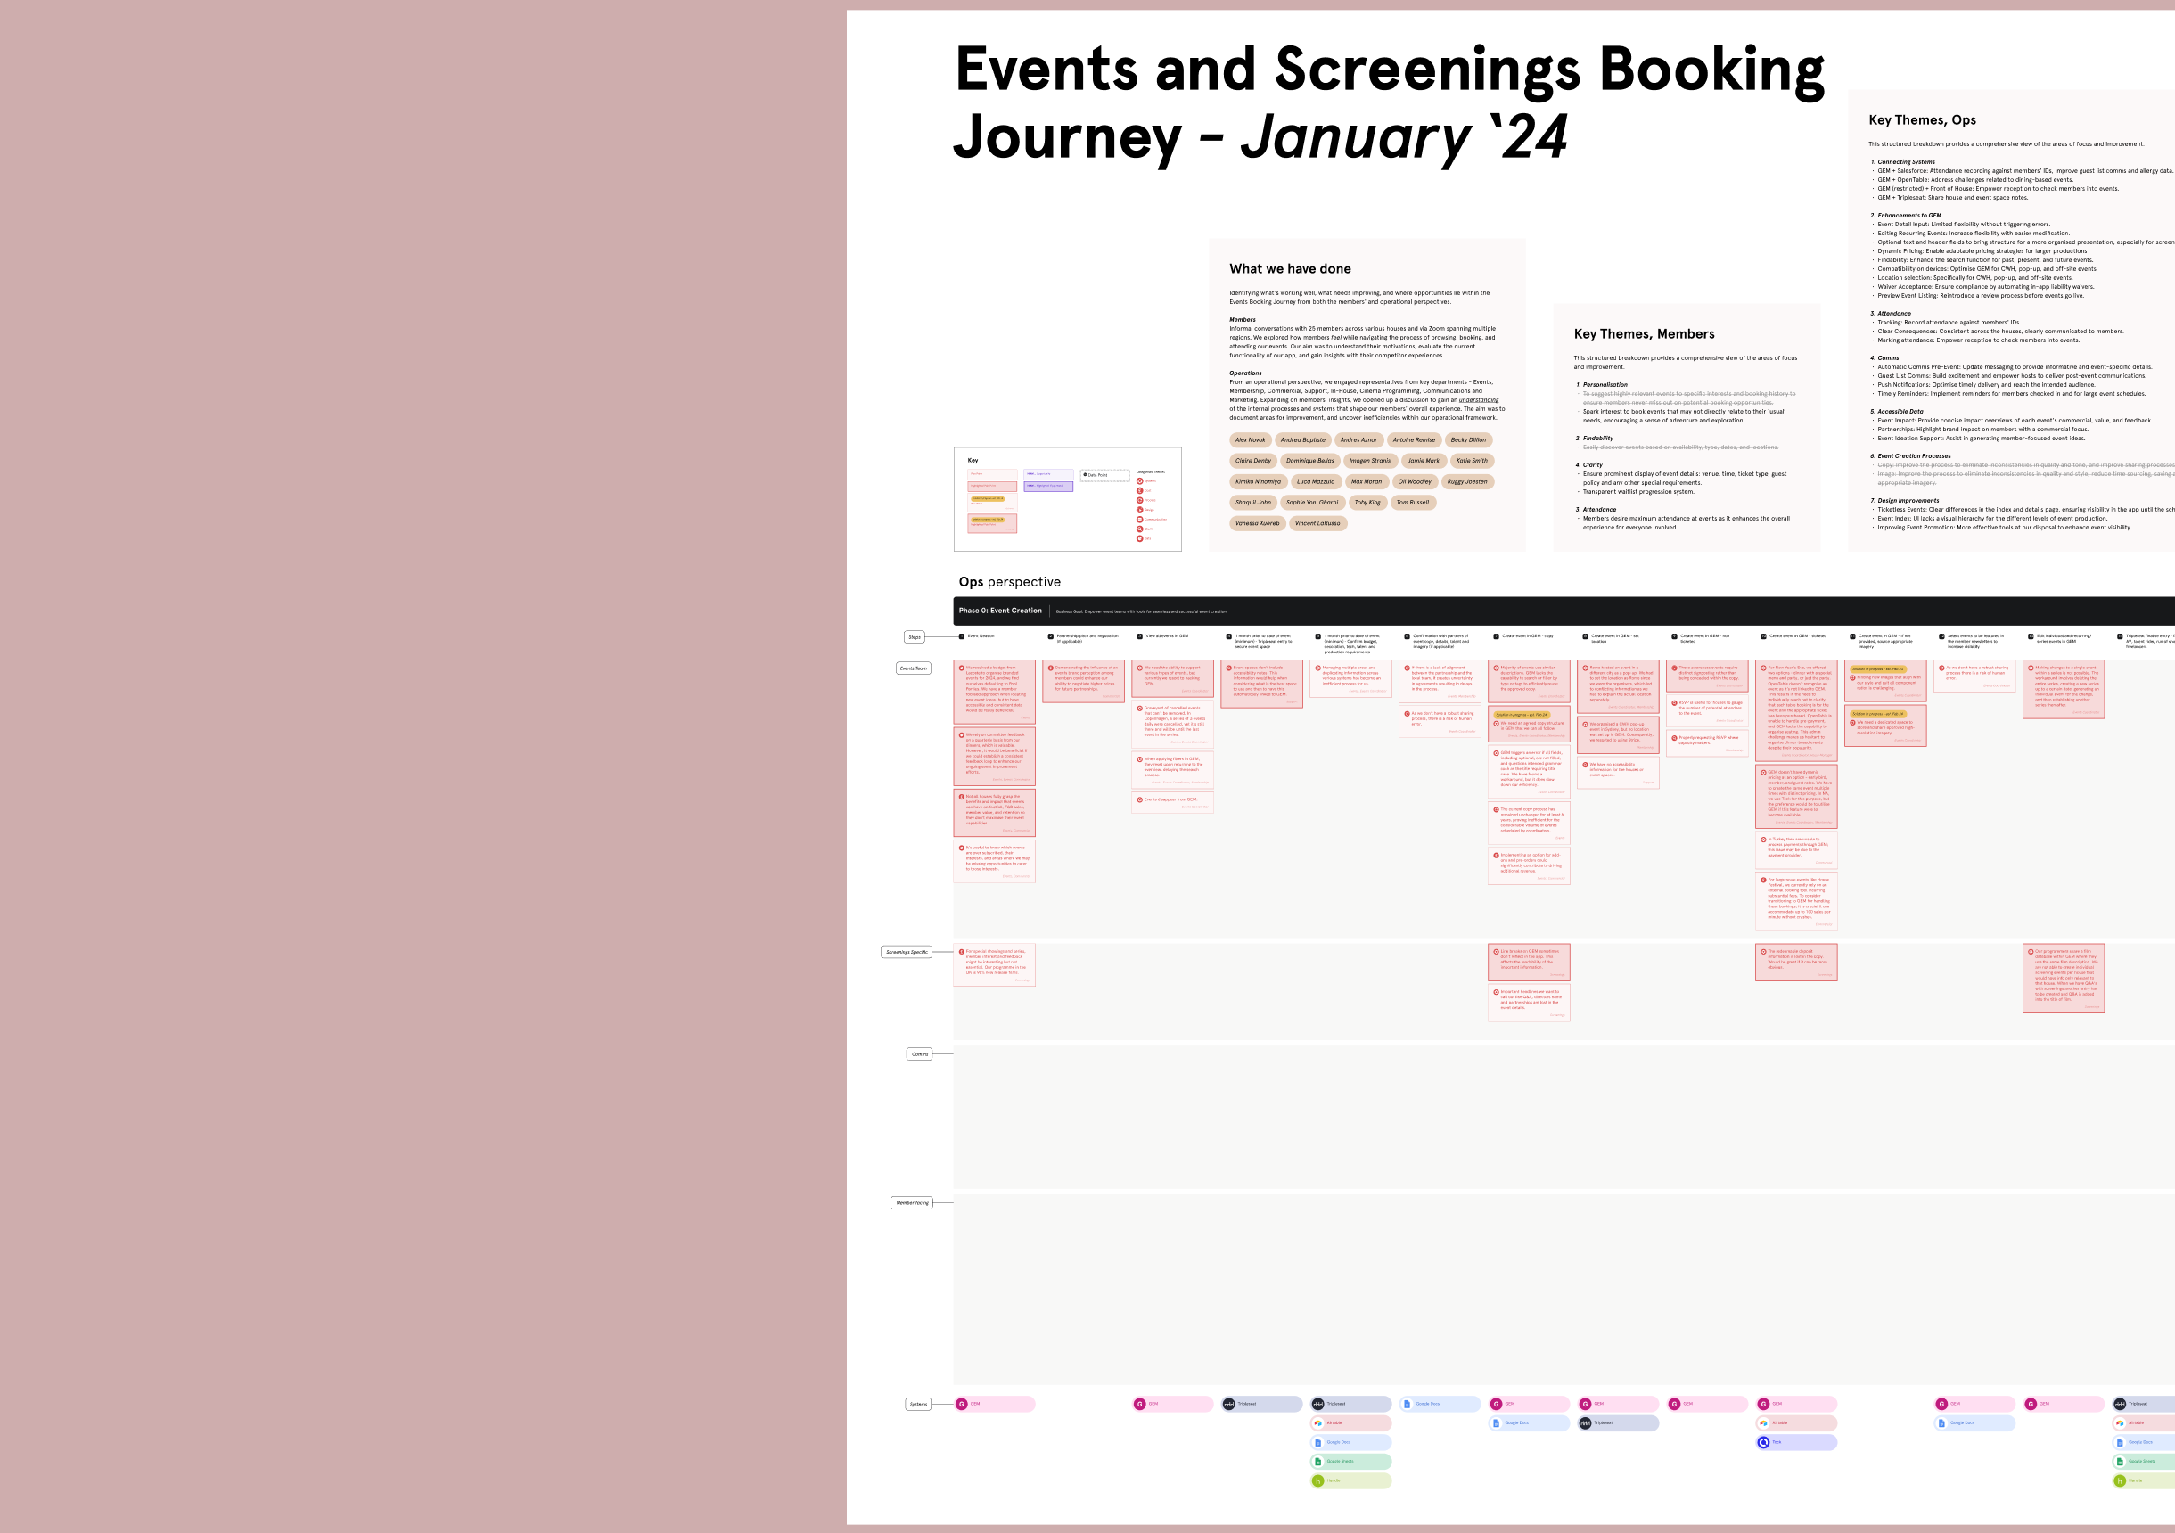Select the purple Highlighted Opportunity swatch in Key
Screen dimensions: 2175x1533
(x=1048, y=487)
